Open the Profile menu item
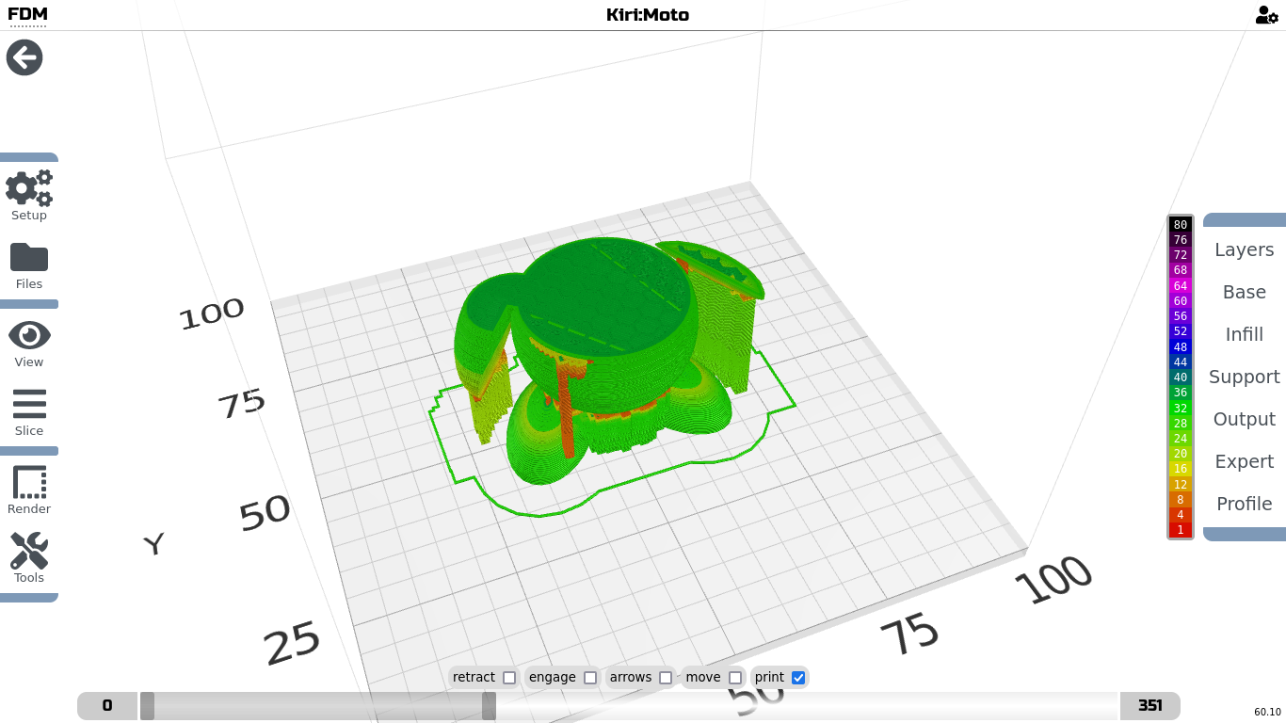The width and height of the screenshot is (1286, 723). click(1244, 504)
